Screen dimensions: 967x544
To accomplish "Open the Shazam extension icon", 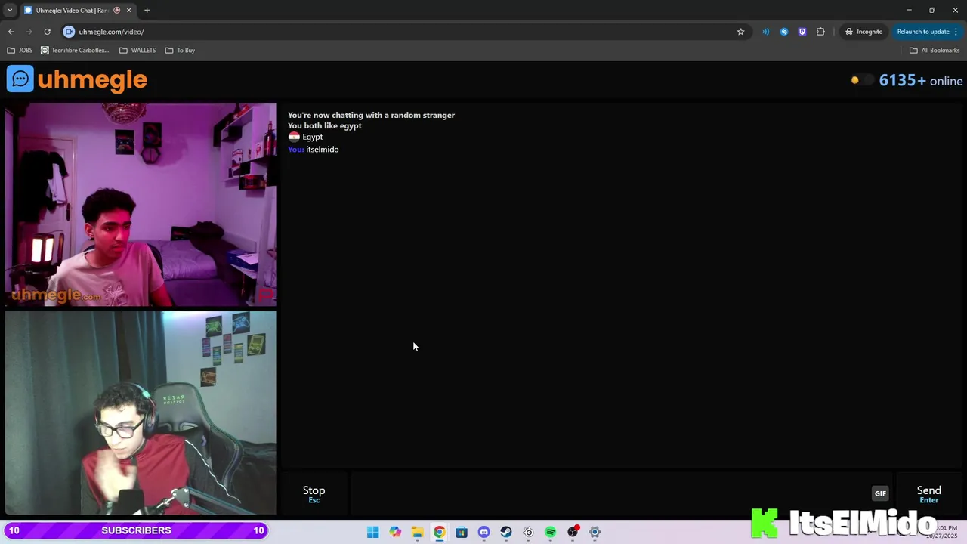I will (784, 32).
